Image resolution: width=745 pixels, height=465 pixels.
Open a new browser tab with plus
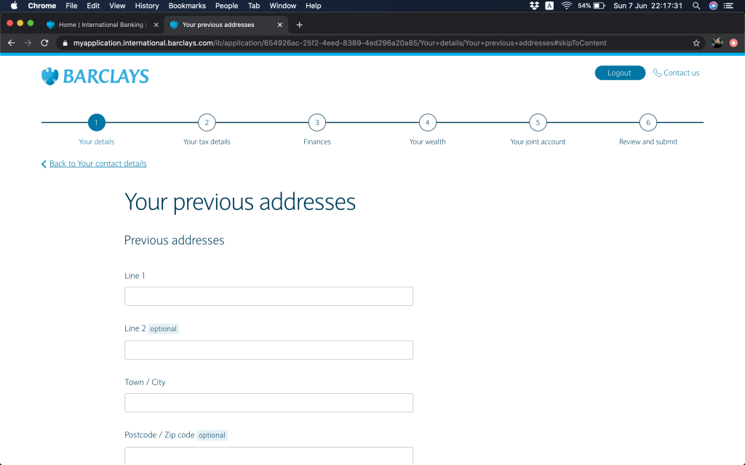299,25
